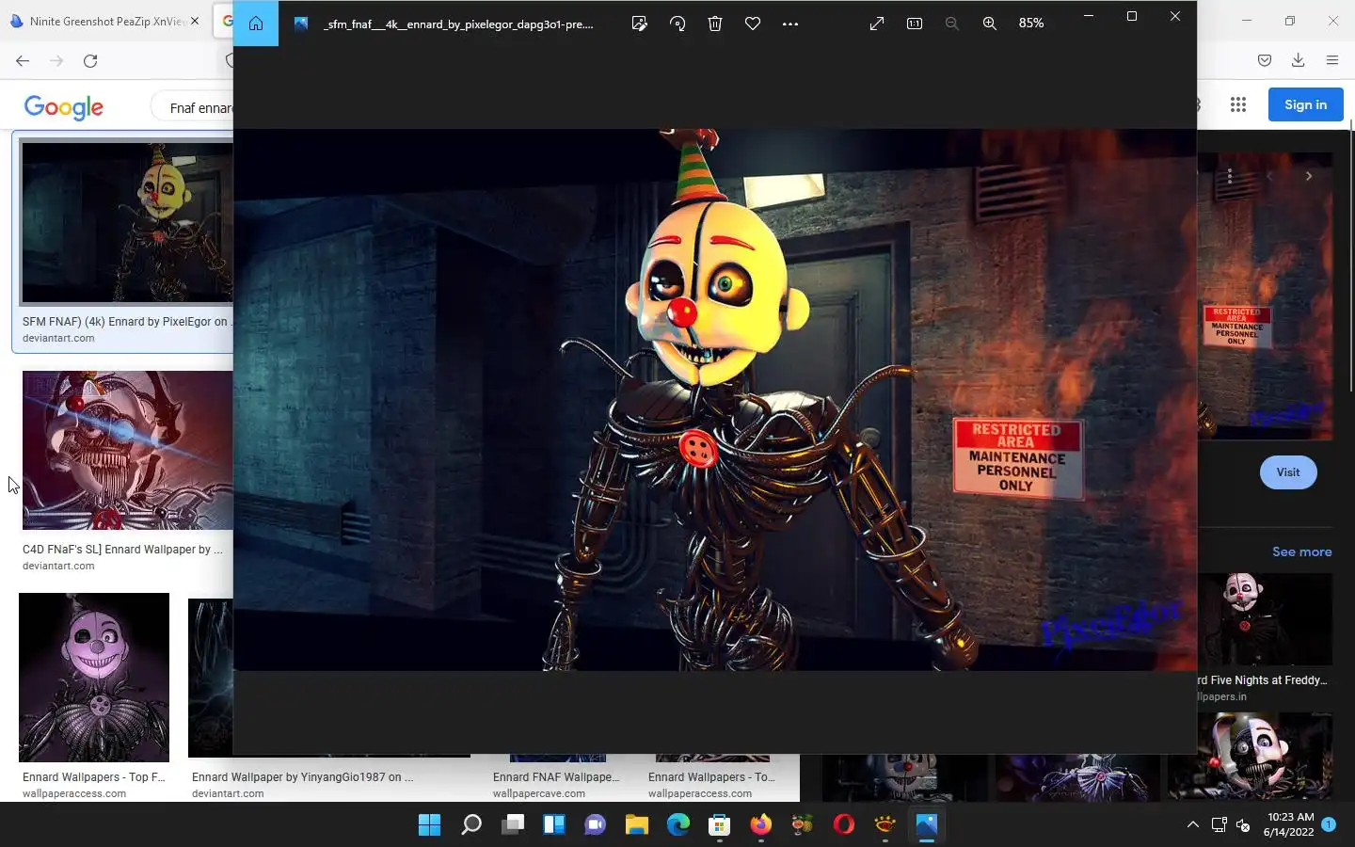This screenshot has height=847, width=1355.
Task: Zoom out of the image in Photos
Action: coord(952,24)
